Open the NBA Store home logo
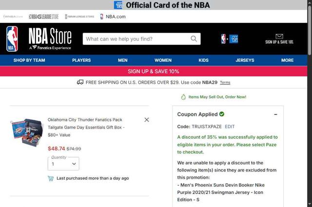Screen dimensions: 312x207 tap(50, 39)
